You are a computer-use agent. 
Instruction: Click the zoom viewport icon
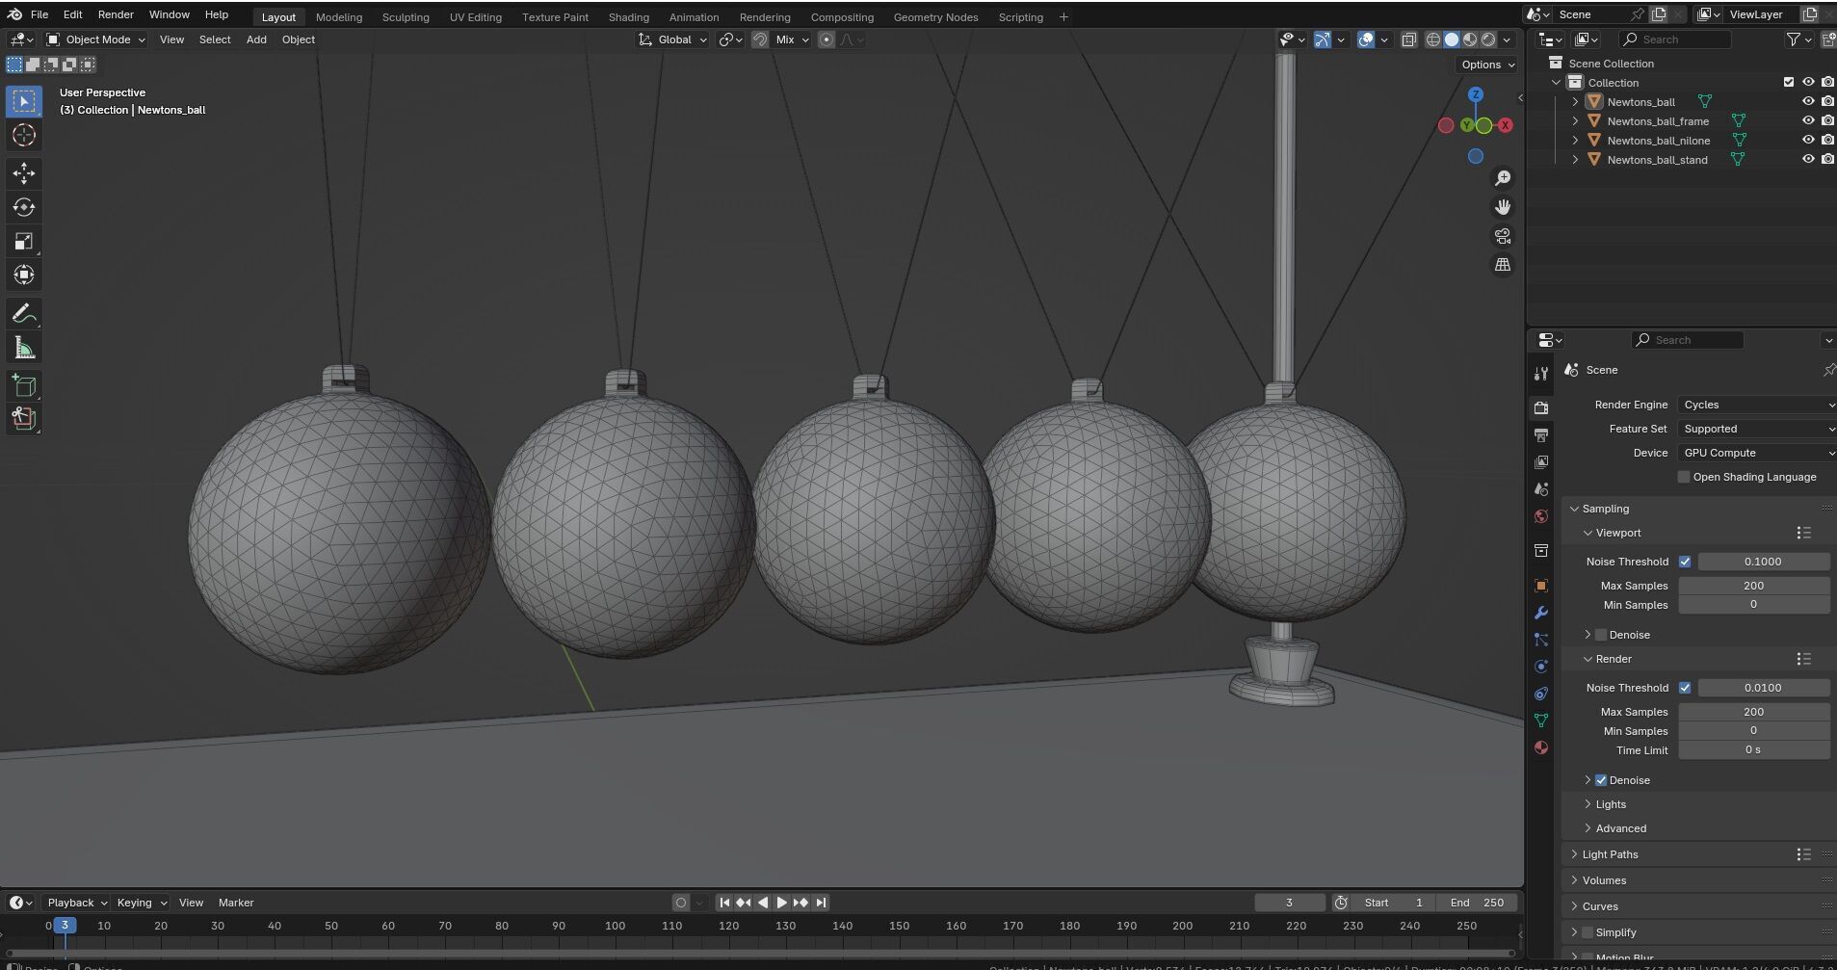[1503, 178]
